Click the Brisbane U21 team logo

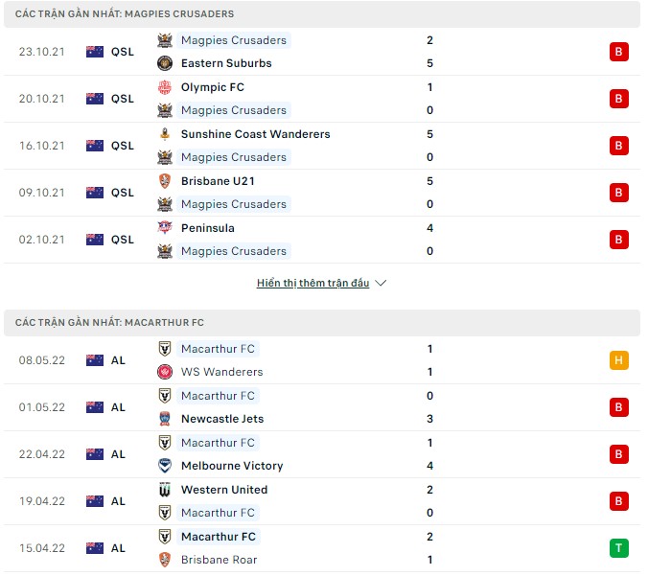[x=165, y=181]
